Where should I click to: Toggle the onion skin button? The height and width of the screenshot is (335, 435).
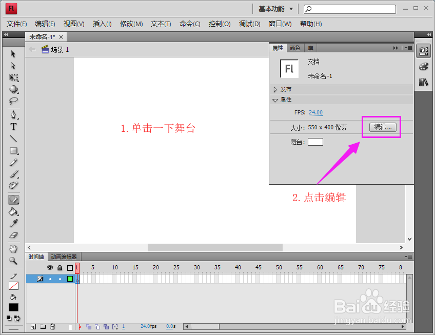click(x=89, y=327)
